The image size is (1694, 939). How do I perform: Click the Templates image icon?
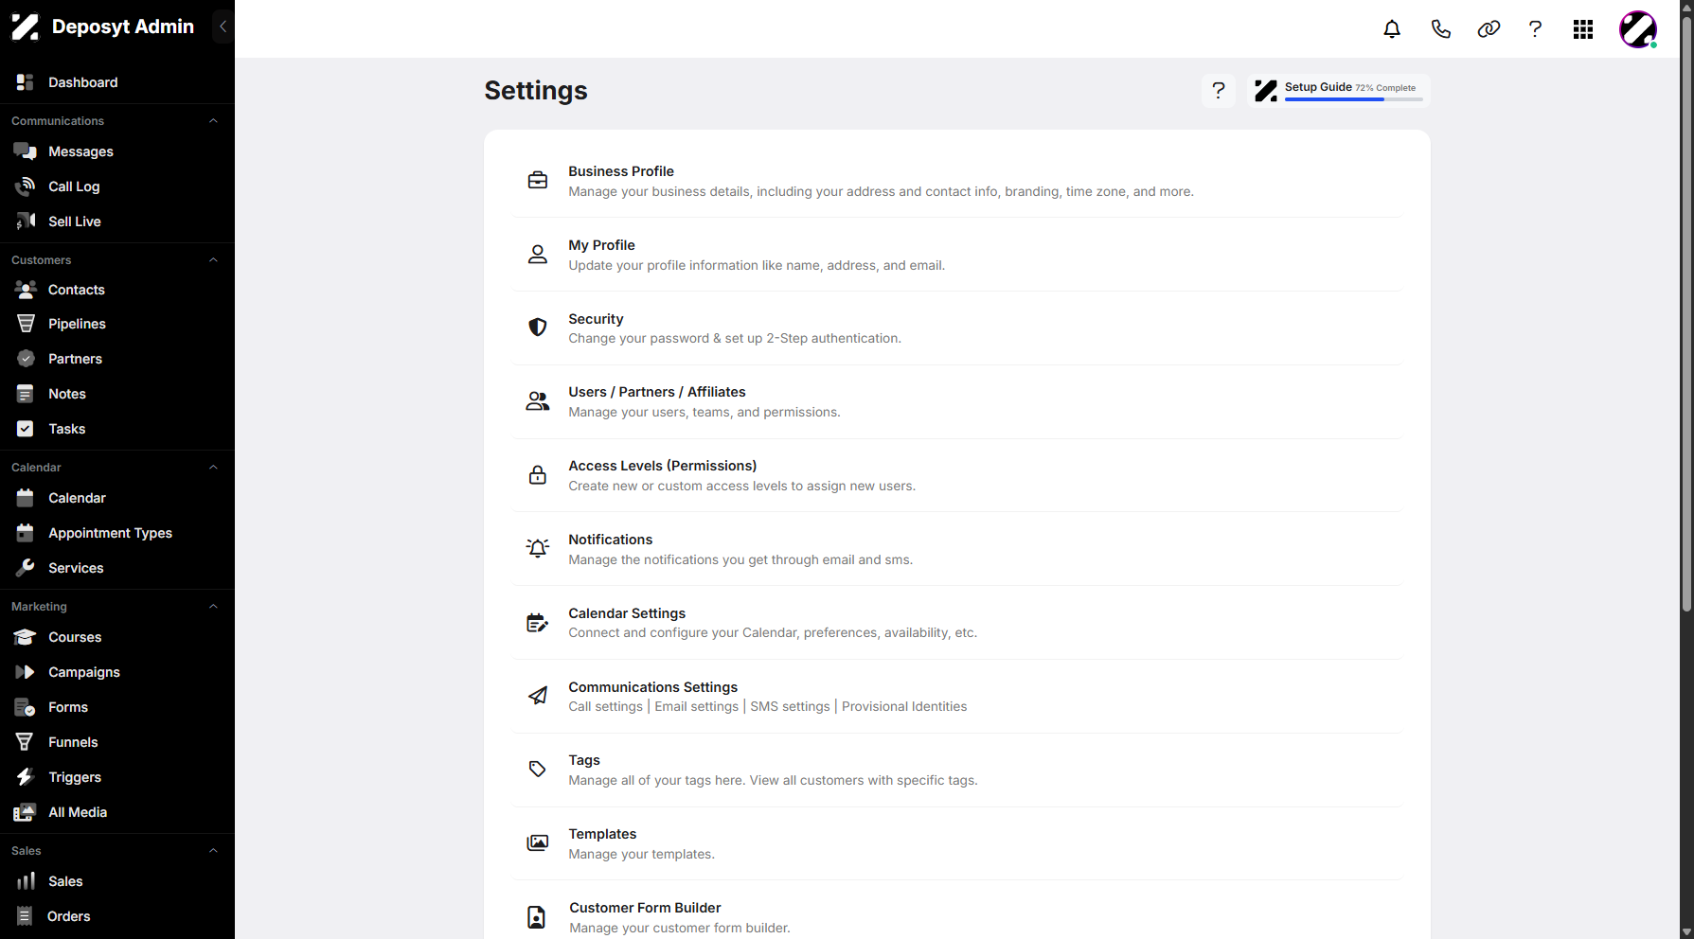(x=538, y=842)
